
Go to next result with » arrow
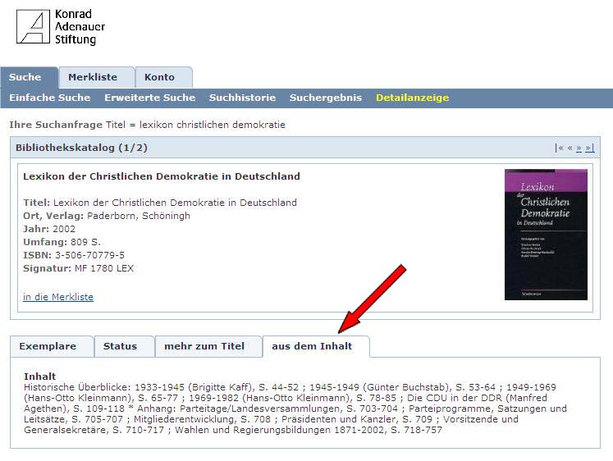pos(579,148)
